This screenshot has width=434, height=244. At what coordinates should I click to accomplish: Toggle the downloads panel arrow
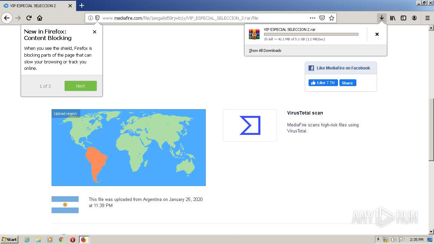click(382, 18)
